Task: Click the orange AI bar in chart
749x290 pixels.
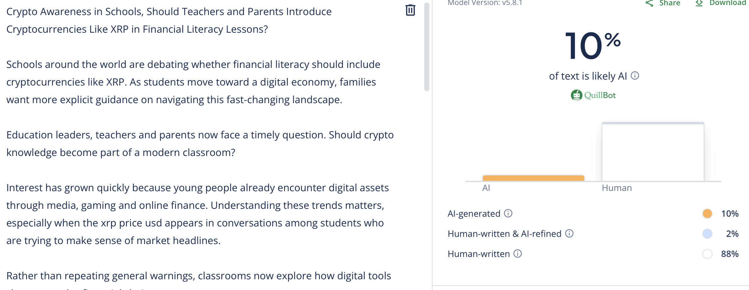Action: tap(533, 178)
